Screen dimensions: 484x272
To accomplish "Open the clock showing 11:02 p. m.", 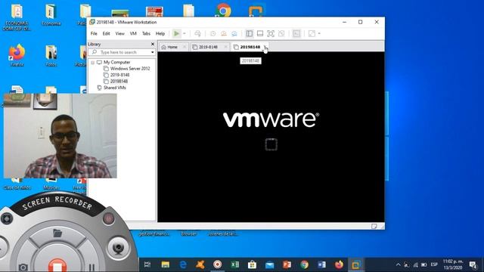I will (x=453, y=264).
